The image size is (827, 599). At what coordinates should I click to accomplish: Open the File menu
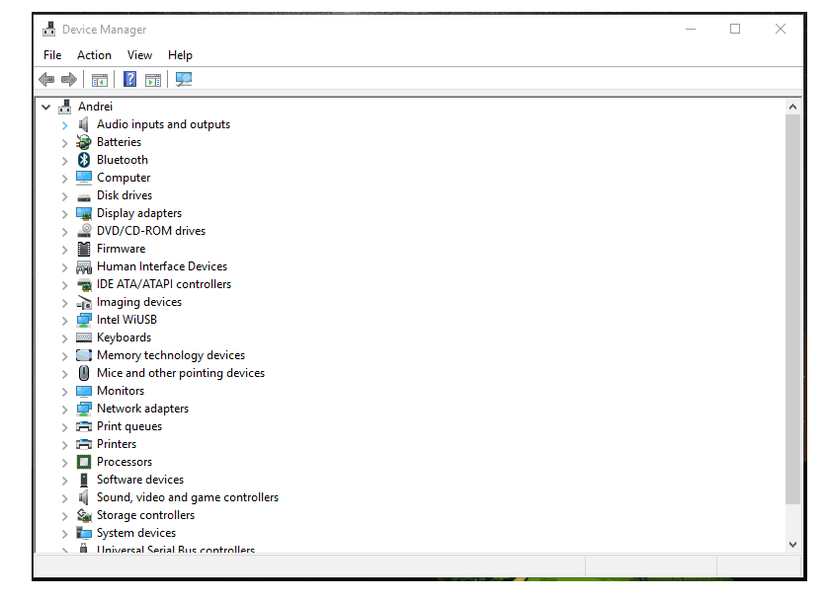click(x=52, y=55)
